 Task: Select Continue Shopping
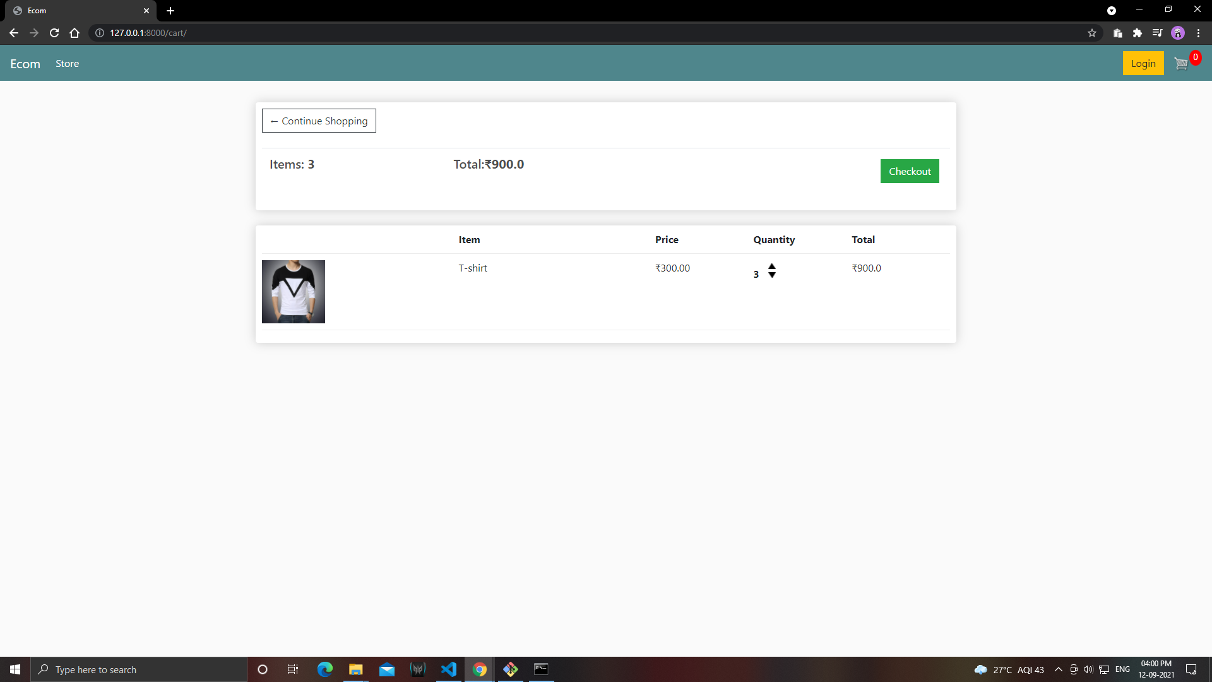318,121
